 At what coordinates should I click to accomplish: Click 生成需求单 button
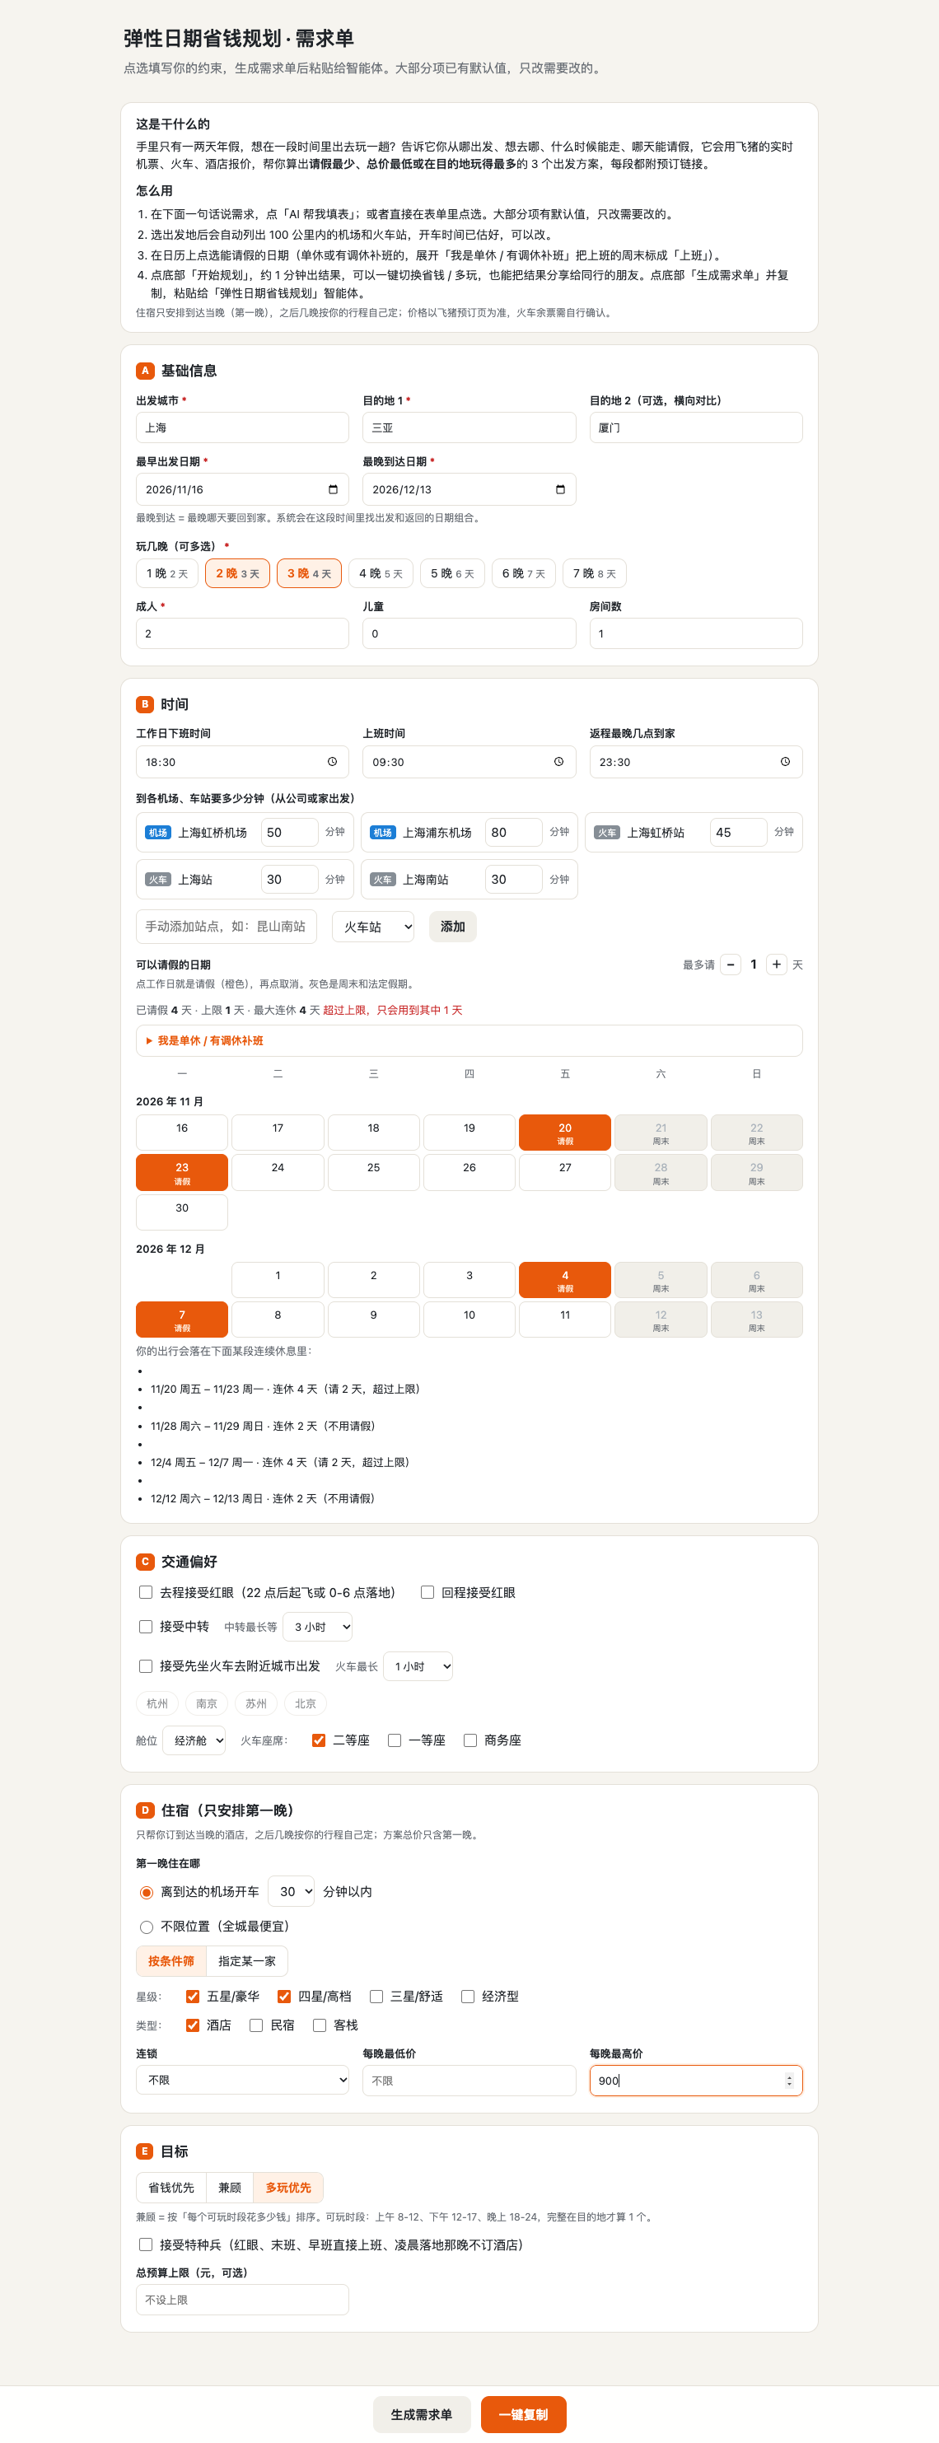[x=421, y=2414]
